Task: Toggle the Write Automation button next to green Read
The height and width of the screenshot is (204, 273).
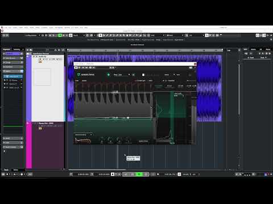Action: pos(64,35)
